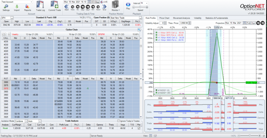Click the Exp expiration button
Screen dimensions: 267x138
point(97,2)
